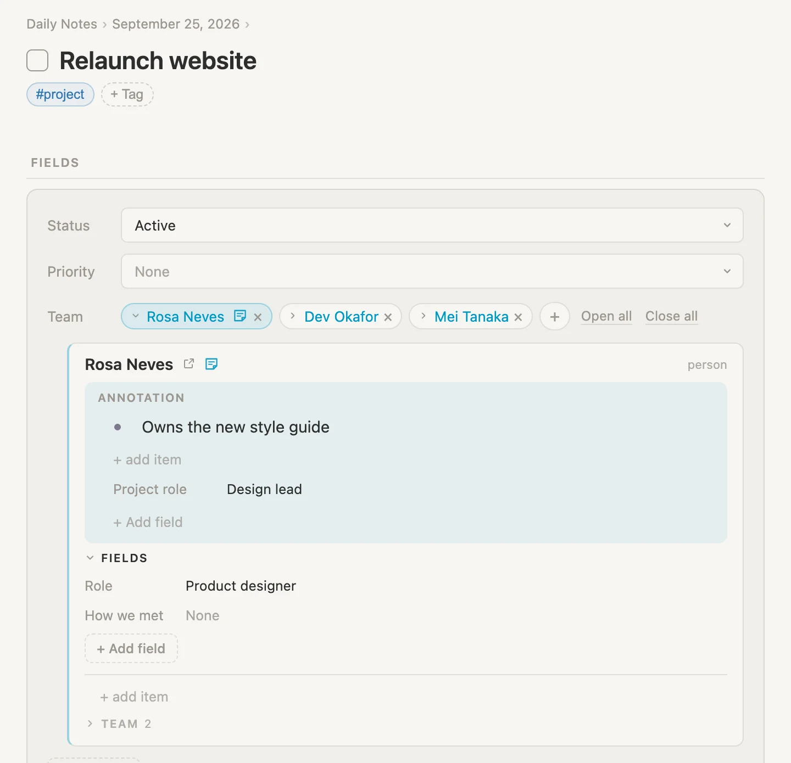Toggle the Relaunch website task checkbox
791x763 pixels.
(37, 60)
